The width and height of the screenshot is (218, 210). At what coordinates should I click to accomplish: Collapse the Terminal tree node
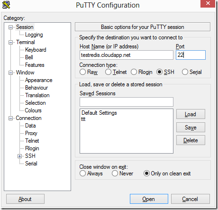[10, 42]
